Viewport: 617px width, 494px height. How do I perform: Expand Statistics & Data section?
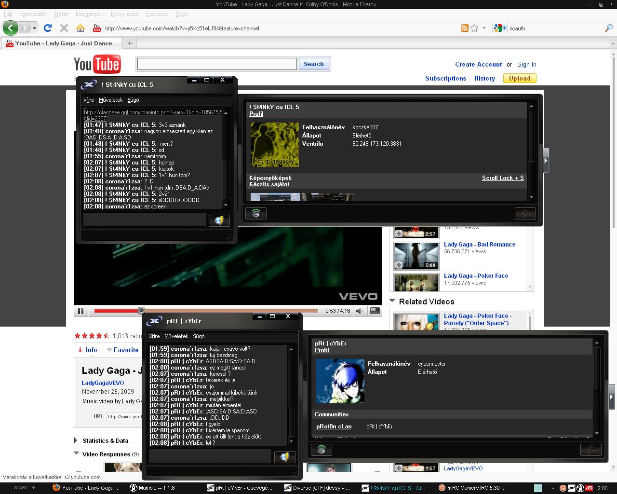pos(76,440)
